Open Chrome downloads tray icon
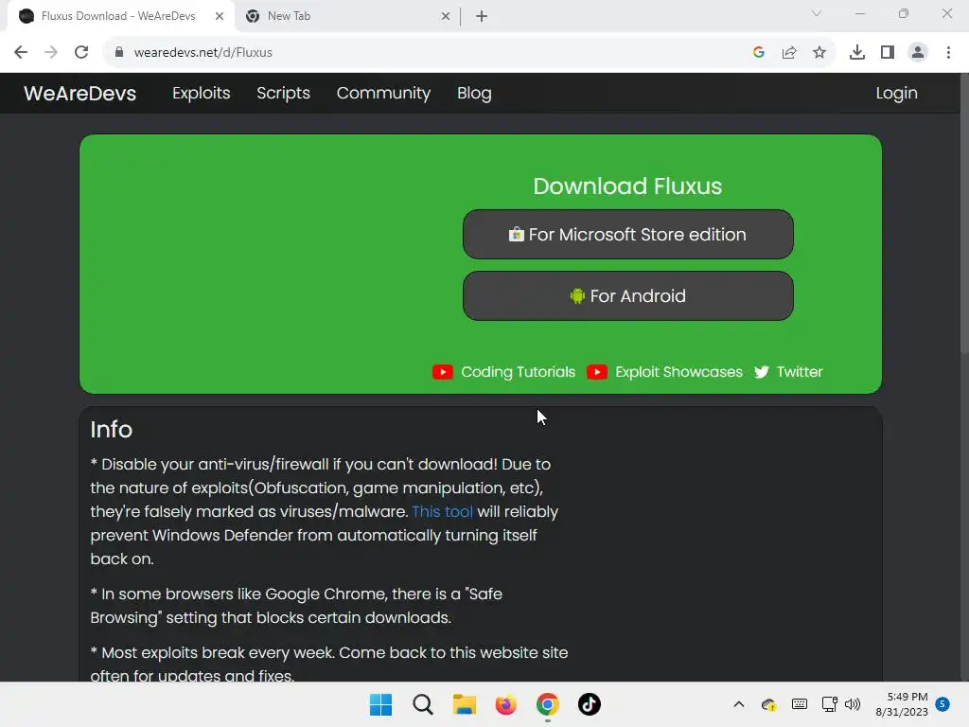This screenshot has height=727, width=969. [857, 52]
